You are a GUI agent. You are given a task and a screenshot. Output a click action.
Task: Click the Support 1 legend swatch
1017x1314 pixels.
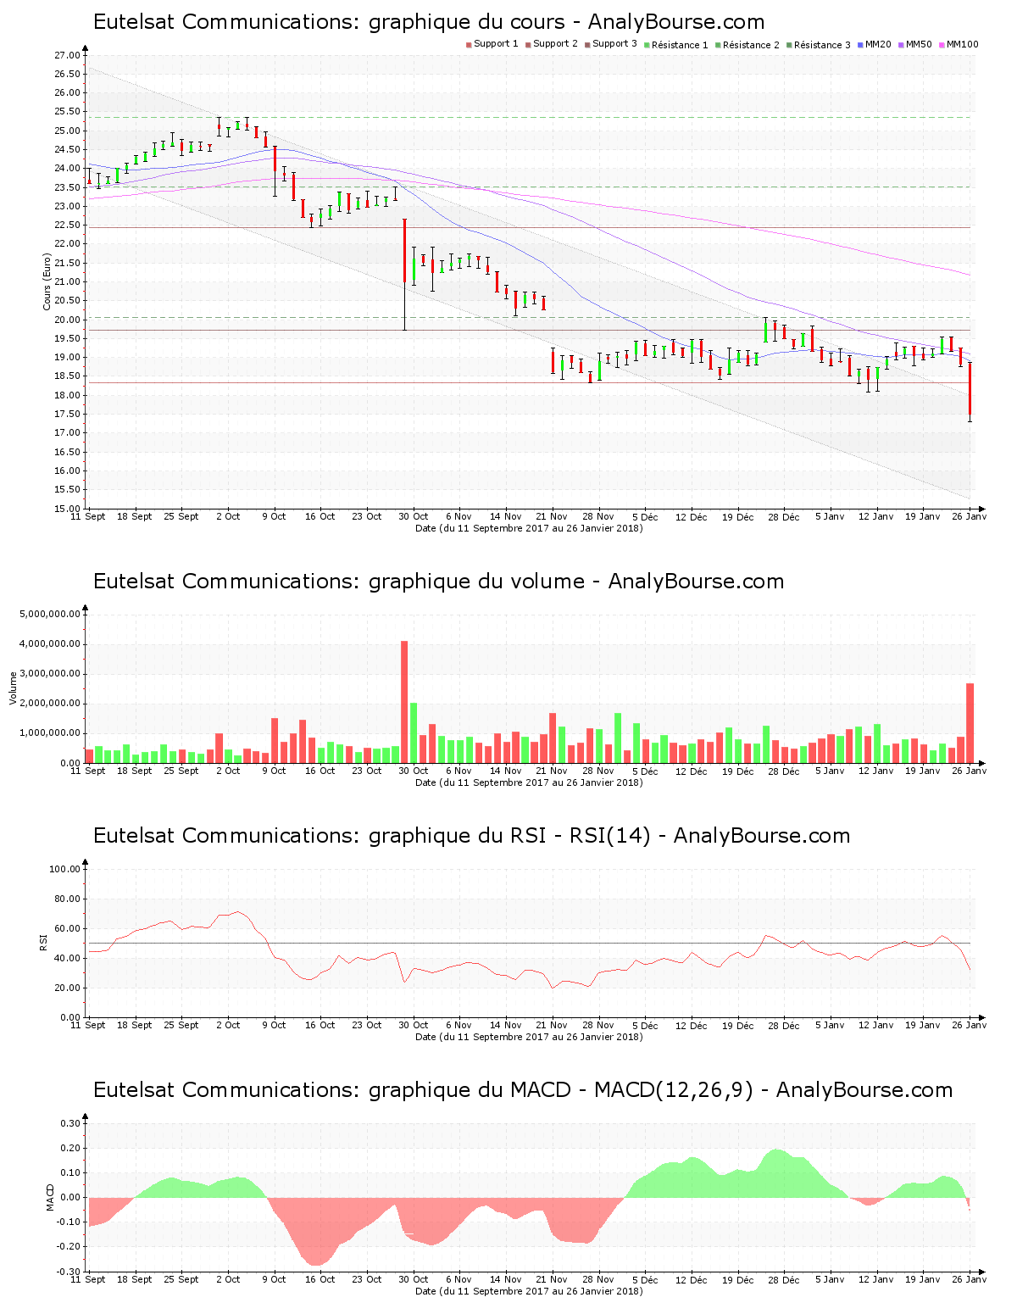tap(469, 44)
